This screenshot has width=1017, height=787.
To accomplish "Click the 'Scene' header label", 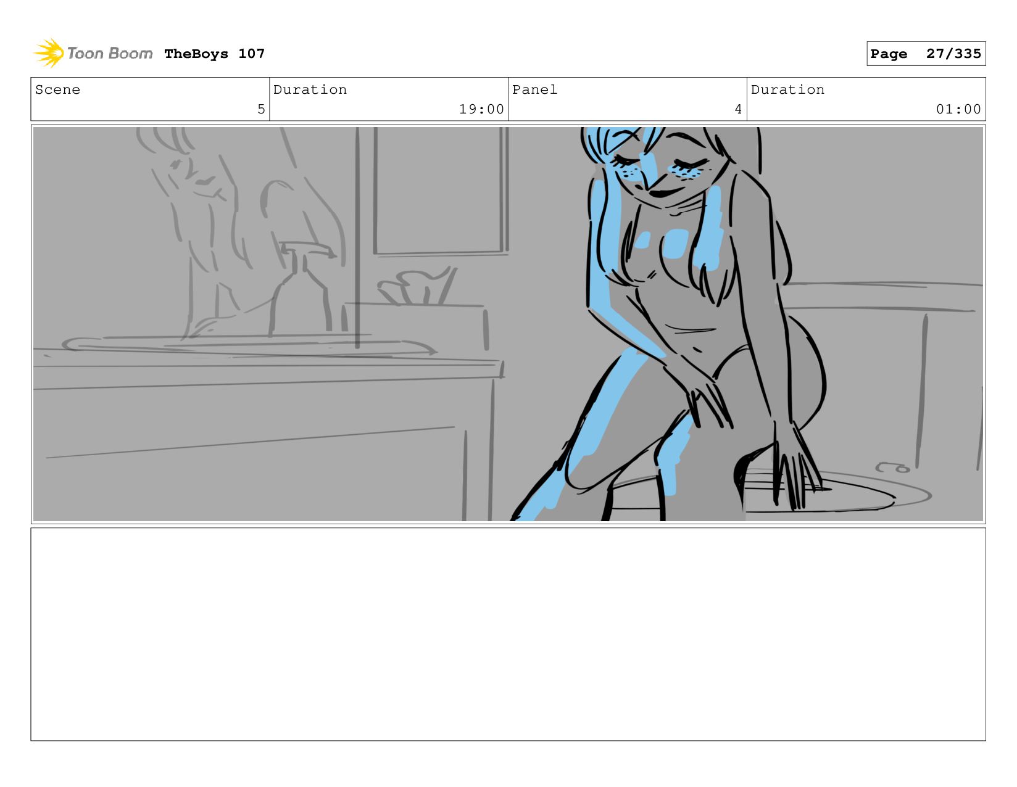I will (x=57, y=89).
